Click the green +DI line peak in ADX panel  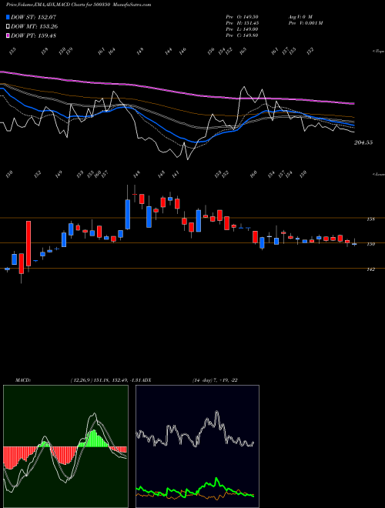[216, 480]
